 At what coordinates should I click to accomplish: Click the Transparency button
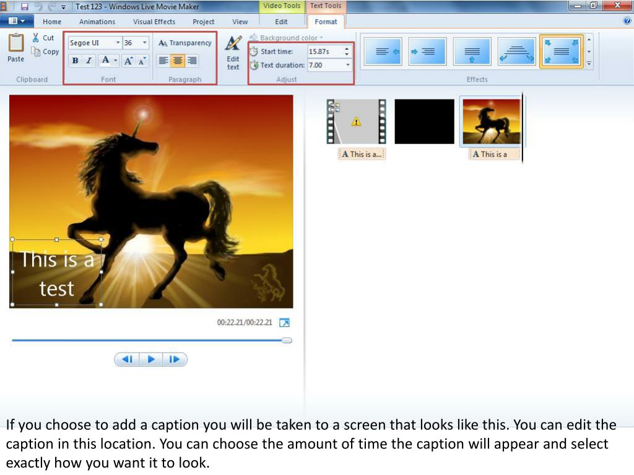pos(185,43)
